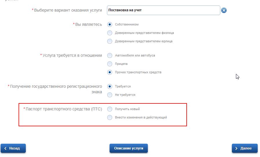Pick "Прочих транспортных средств" option

coord(110,72)
